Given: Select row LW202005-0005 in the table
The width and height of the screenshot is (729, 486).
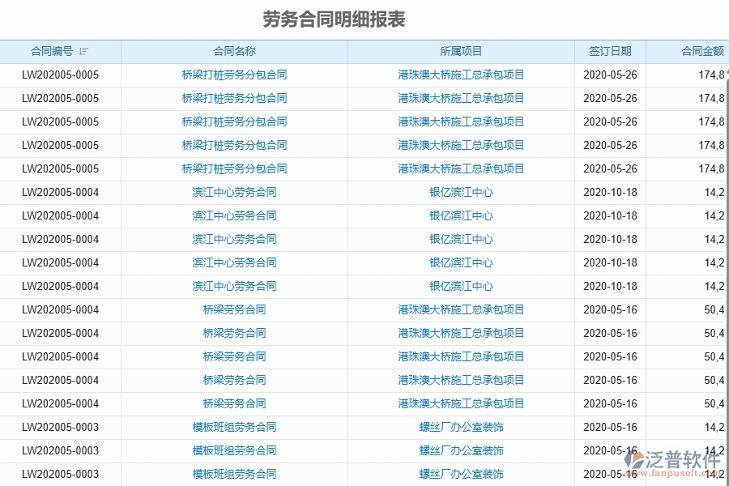Looking at the screenshot, I should point(61,75).
